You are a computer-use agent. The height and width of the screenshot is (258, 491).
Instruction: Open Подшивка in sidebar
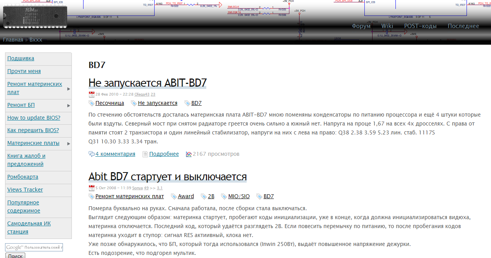point(21,58)
